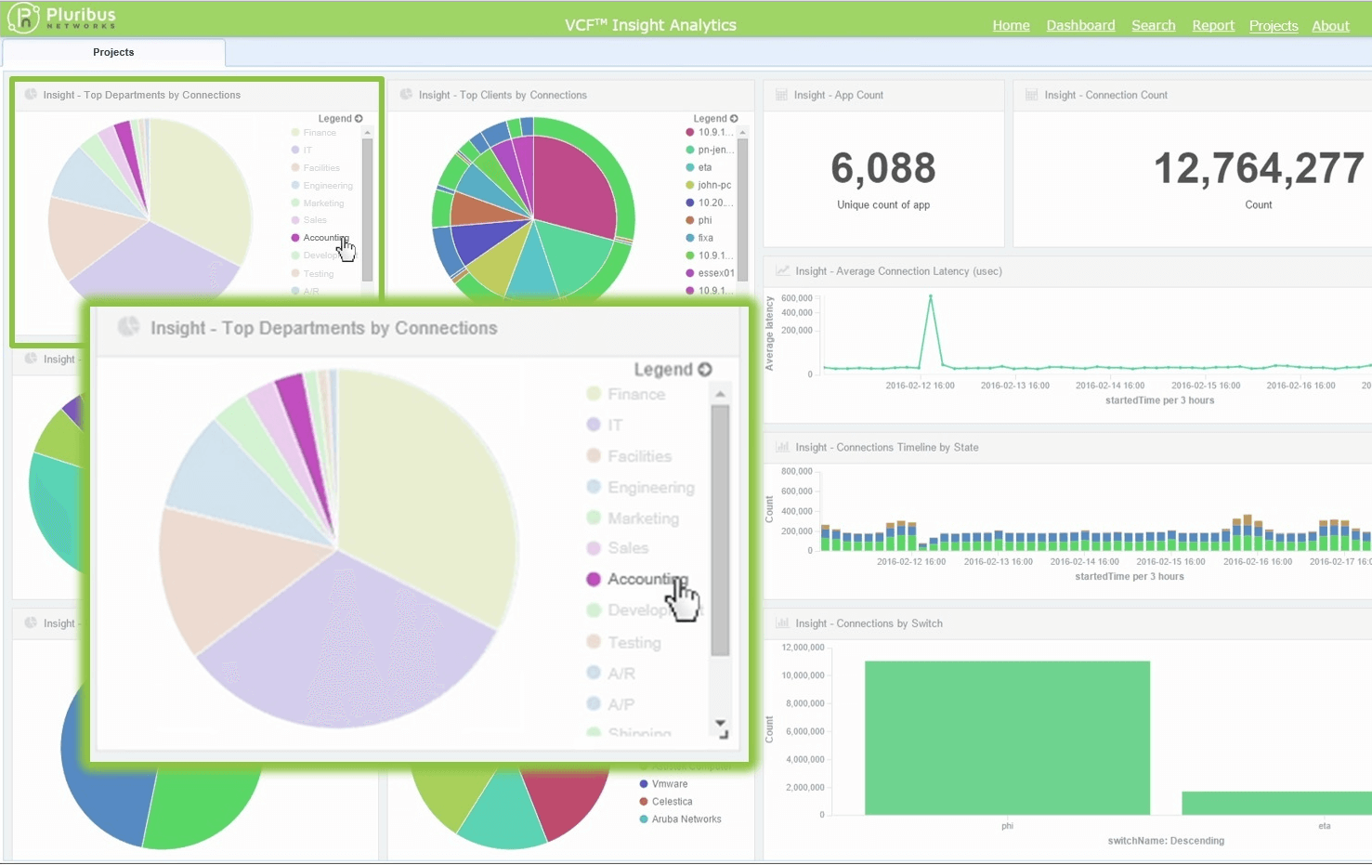Click the Home navigation link

1011,25
